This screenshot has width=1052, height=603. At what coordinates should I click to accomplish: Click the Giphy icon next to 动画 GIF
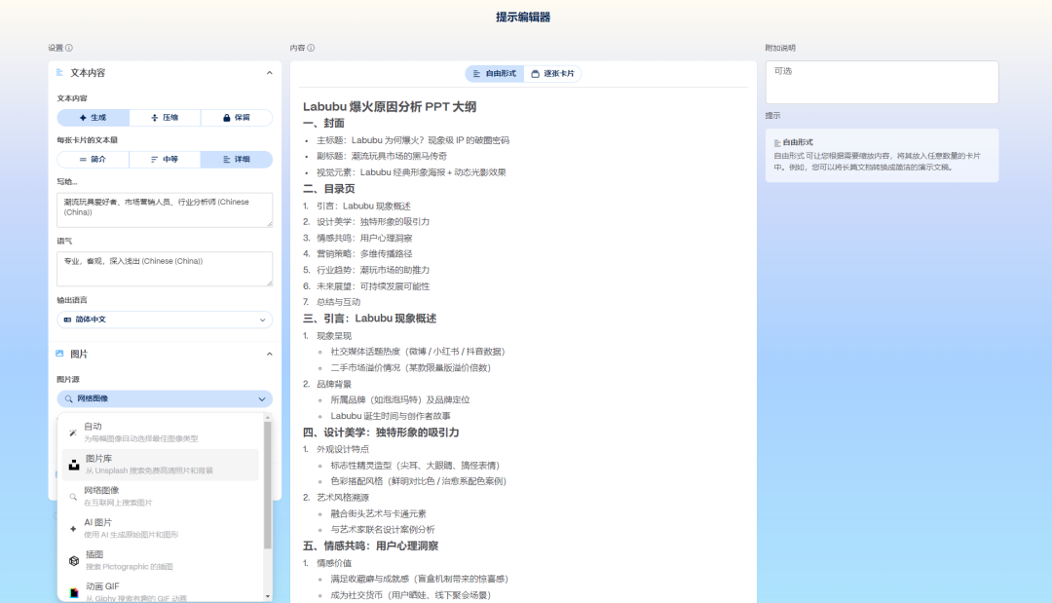(x=72, y=590)
